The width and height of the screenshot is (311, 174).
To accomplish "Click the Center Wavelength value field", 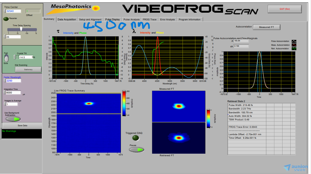I will (14, 81).
